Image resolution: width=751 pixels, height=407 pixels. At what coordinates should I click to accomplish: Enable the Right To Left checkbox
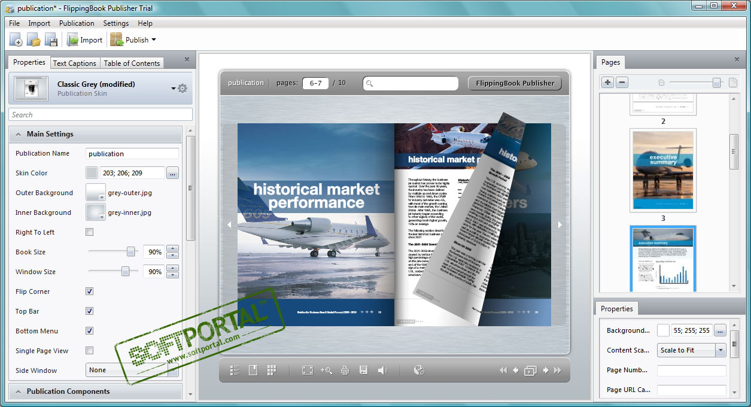click(x=90, y=232)
